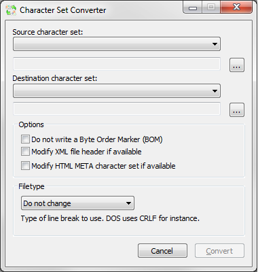Tick Modify XML file header if available
This screenshot has width=258, height=272.
[x=25, y=152]
